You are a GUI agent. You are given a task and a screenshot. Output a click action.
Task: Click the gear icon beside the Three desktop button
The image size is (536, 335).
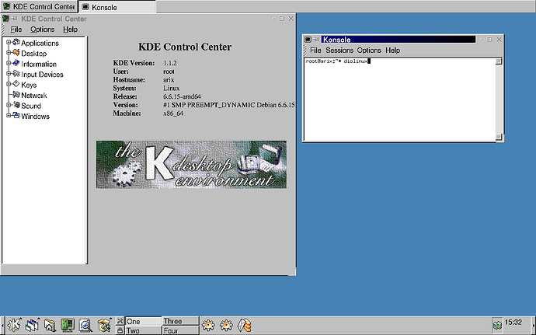[208, 325]
